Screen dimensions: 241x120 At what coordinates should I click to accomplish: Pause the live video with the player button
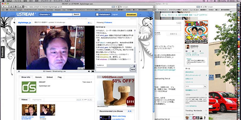click(x=19, y=71)
